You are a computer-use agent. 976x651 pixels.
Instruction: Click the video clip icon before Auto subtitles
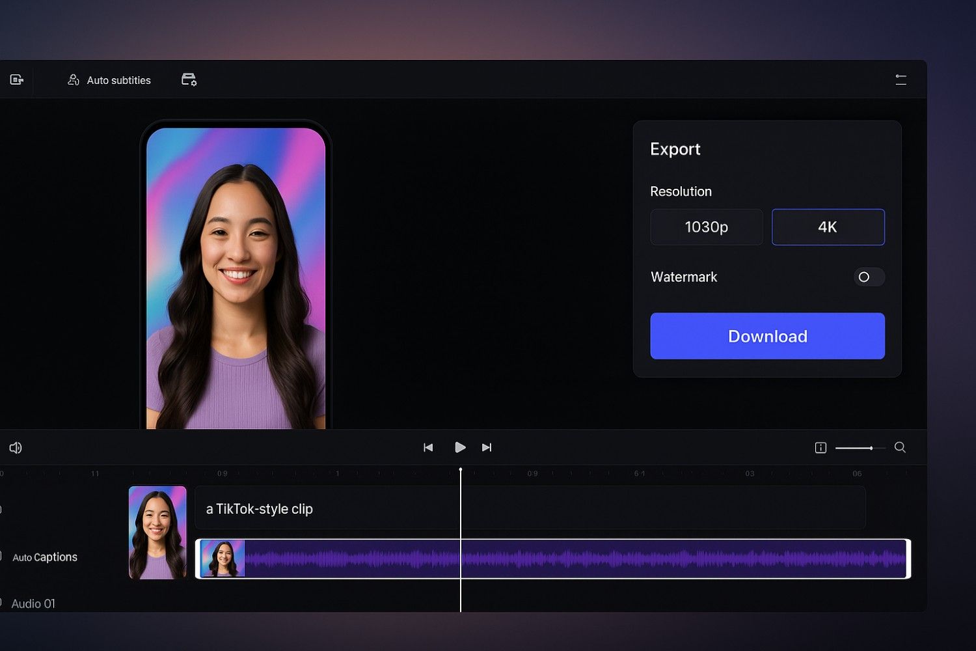pyautogui.click(x=17, y=79)
